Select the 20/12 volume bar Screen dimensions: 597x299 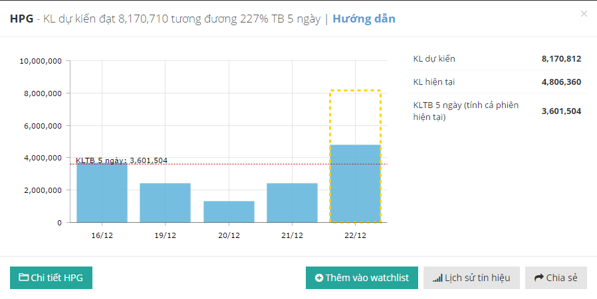(x=229, y=211)
